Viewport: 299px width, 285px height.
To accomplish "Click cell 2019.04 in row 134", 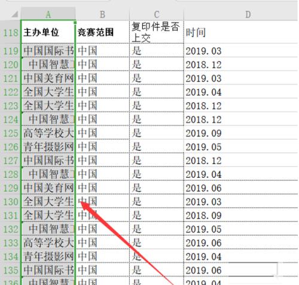I will (x=241, y=256).
